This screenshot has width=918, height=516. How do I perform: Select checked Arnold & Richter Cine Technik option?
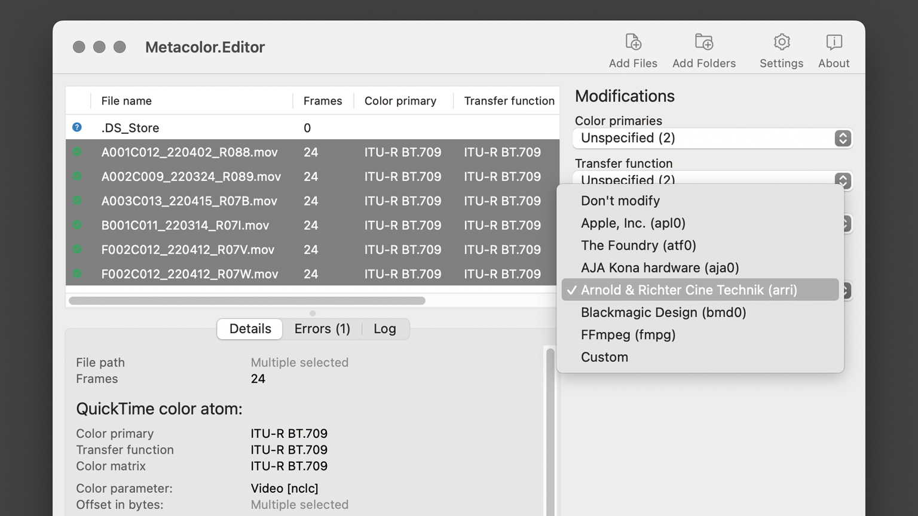click(x=688, y=290)
